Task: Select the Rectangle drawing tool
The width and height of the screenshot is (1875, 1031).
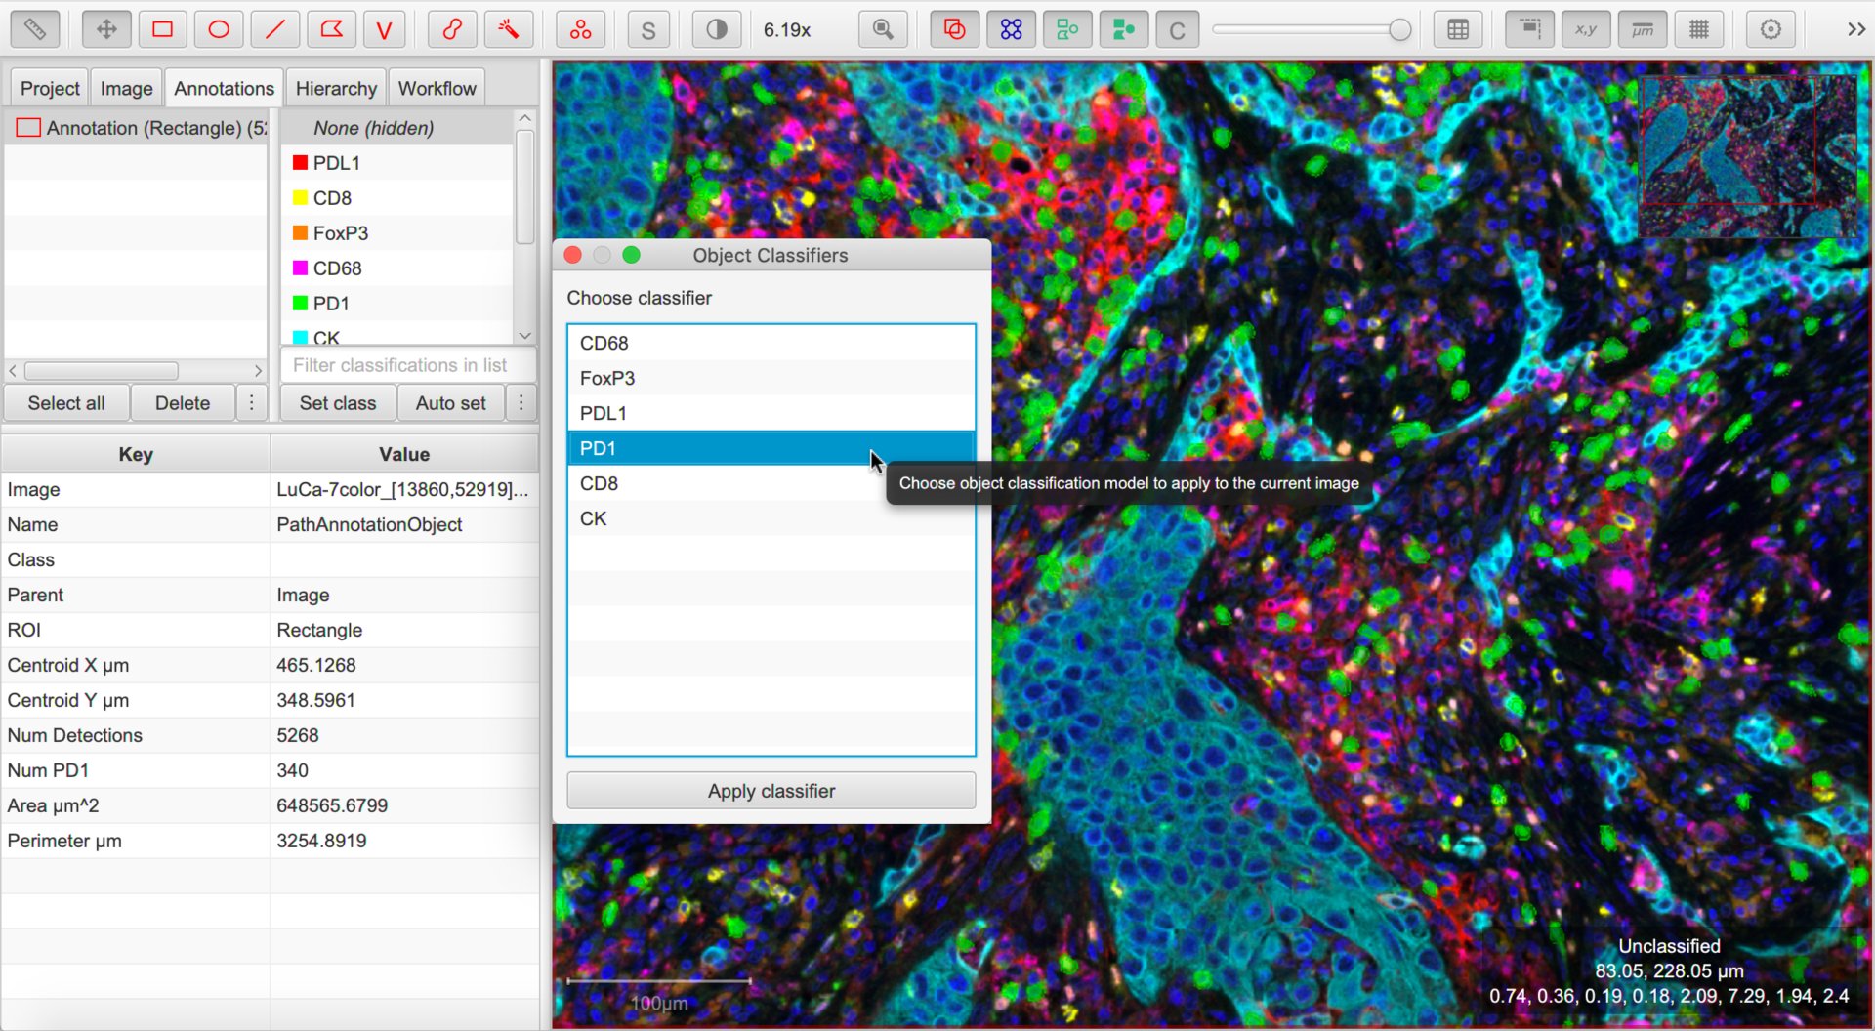Action: point(163,29)
